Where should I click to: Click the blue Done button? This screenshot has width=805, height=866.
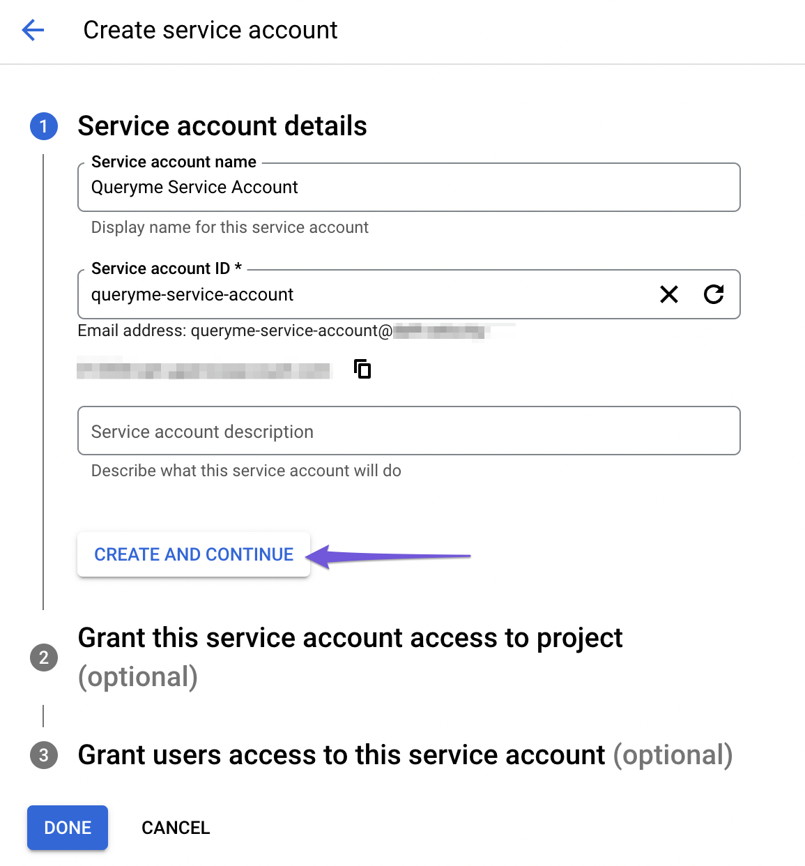pos(68,828)
